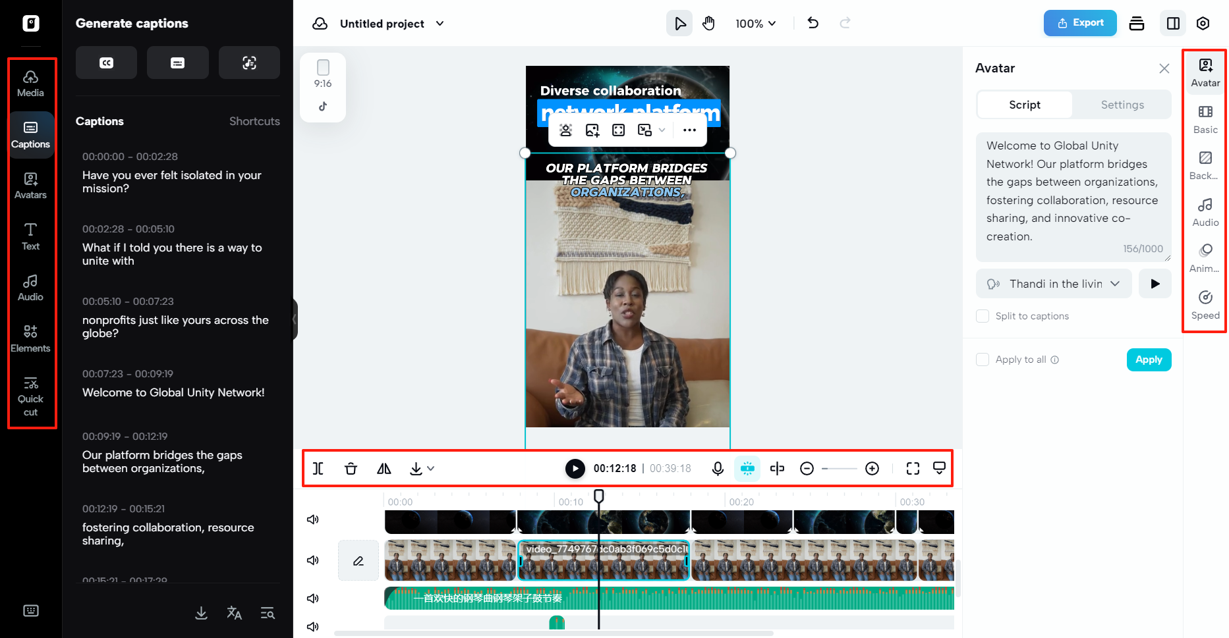Screen dimensions: 1229x638
Task: Open the Audio properties tab
Action: pyautogui.click(x=1205, y=212)
